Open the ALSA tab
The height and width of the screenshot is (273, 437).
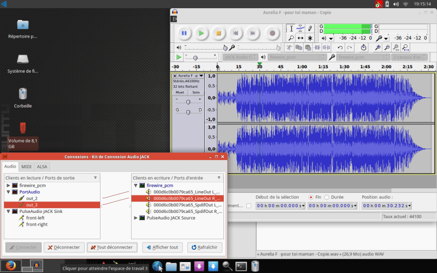pos(42,167)
